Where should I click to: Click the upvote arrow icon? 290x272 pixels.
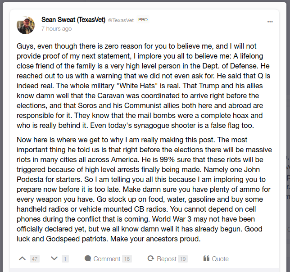click(x=23, y=258)
